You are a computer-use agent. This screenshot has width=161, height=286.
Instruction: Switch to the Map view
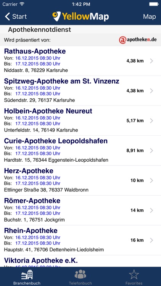pos(150,17)
